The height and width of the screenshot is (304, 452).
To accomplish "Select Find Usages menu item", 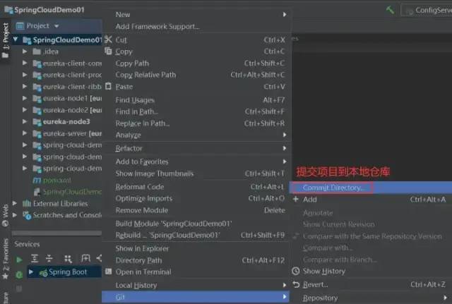I will point(197,100).
